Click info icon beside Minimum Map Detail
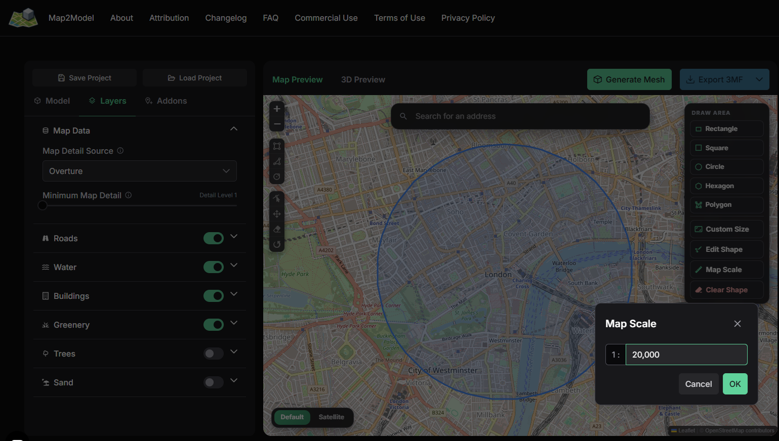779x441 pixels. tap(129, 195)
